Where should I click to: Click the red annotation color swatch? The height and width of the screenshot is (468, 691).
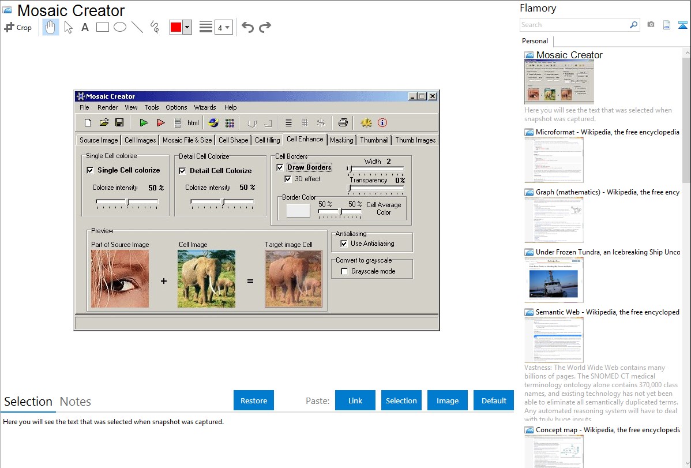coord(176,27)
